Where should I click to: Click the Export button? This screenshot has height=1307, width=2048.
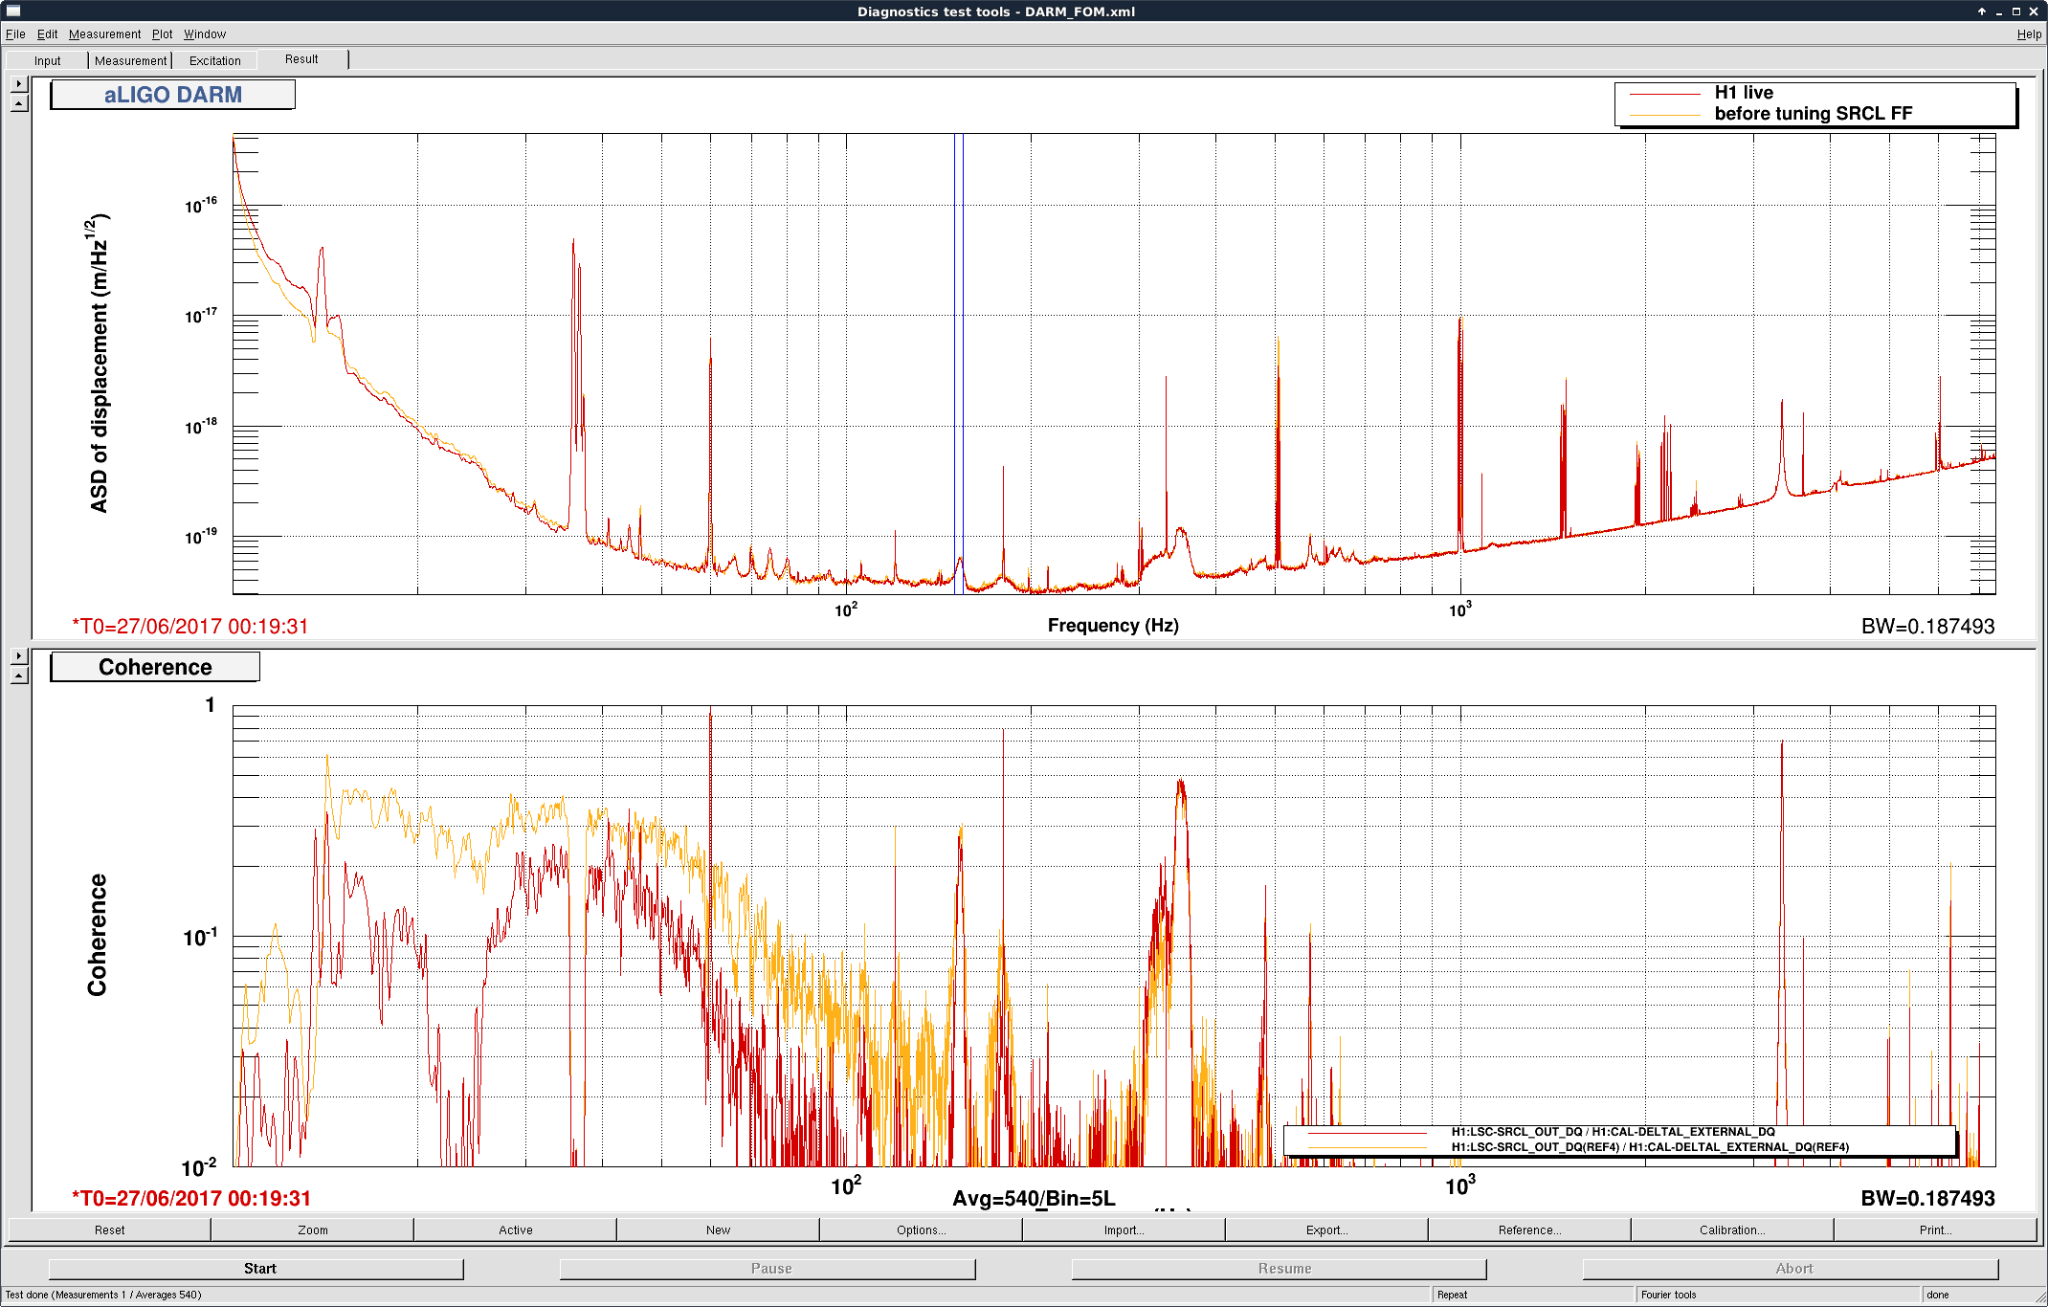click(x=1327, y=1230)
